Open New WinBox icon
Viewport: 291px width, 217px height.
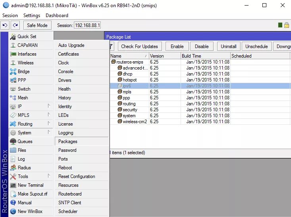point(13,211)
